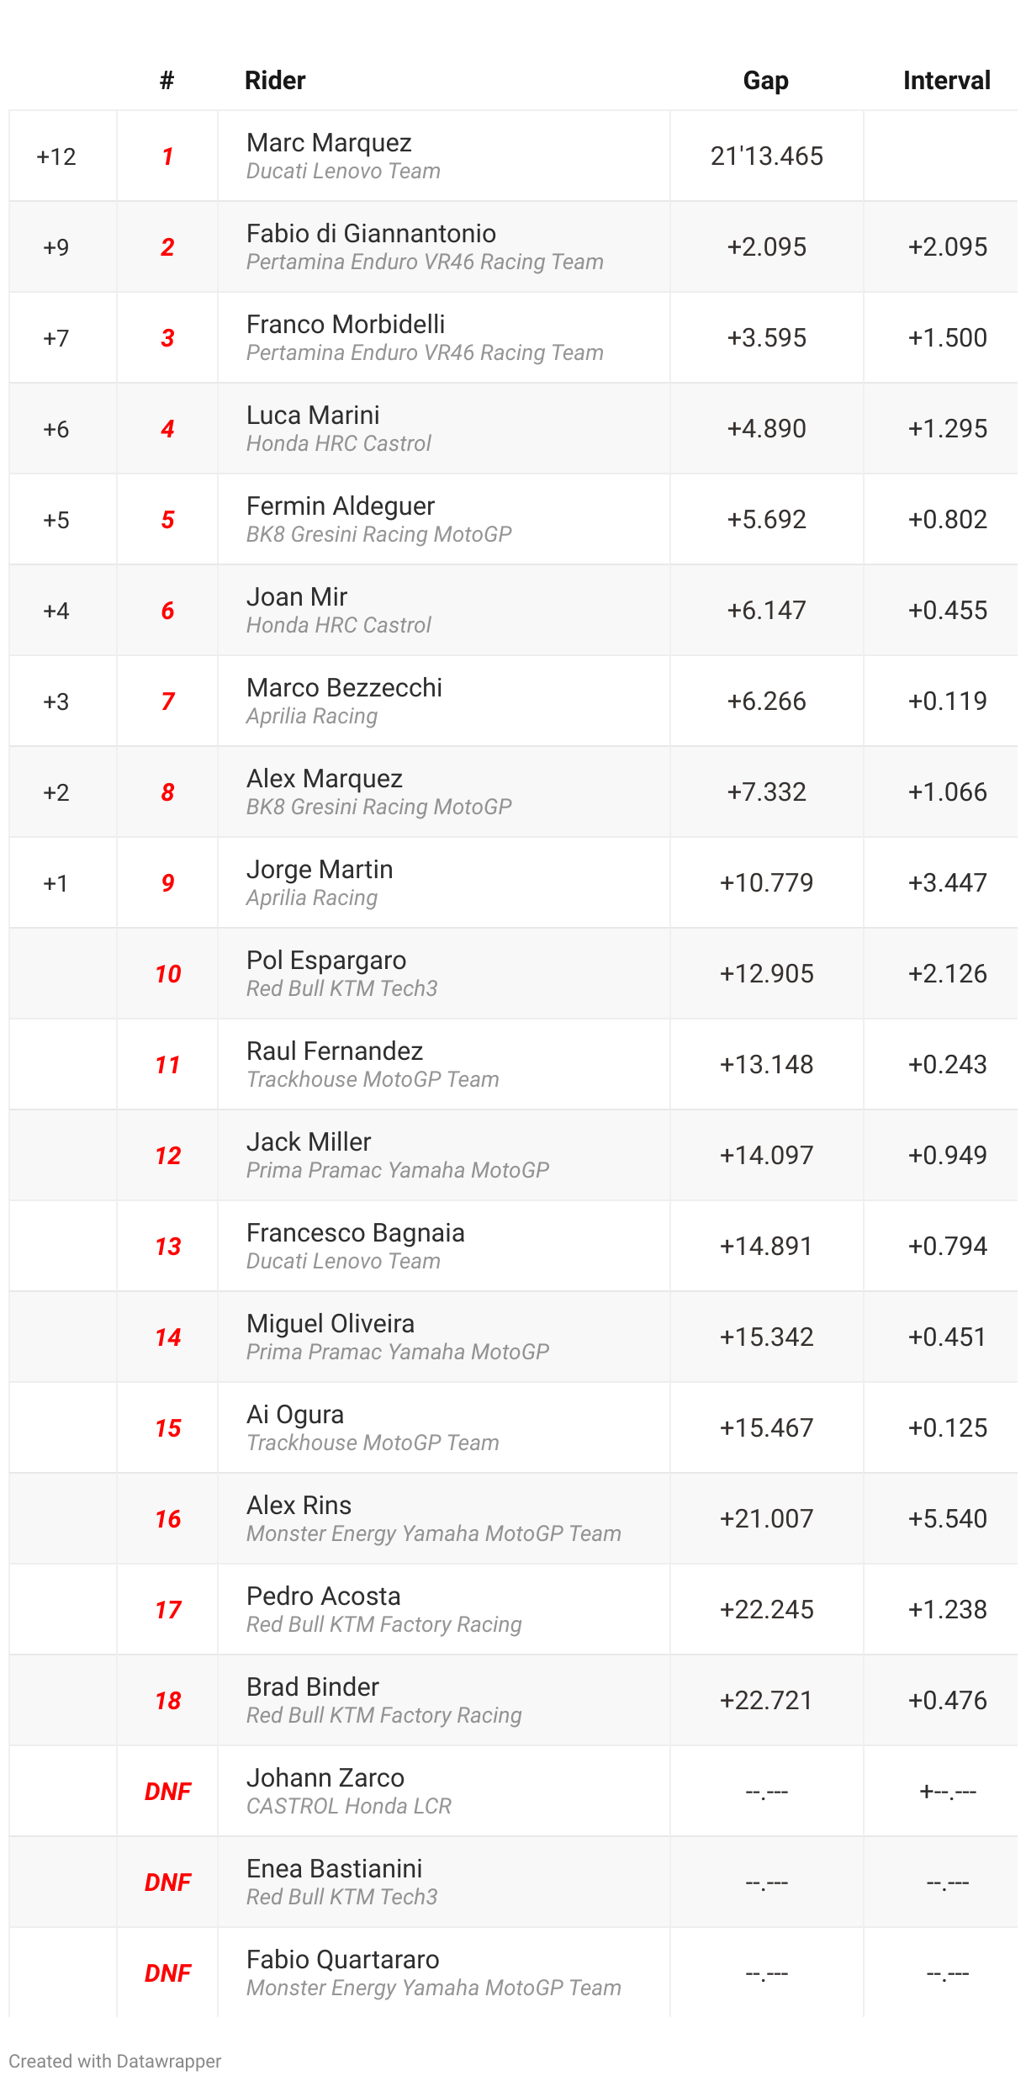
Task: Click the DNF label for Johann Zarco
Action: (167, 1792)
